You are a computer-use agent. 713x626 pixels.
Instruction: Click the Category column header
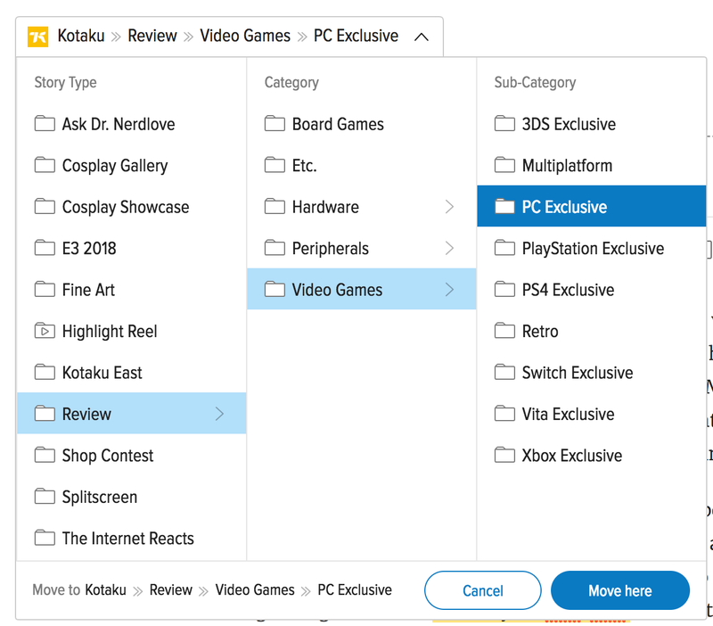click(x=291, y=82)
